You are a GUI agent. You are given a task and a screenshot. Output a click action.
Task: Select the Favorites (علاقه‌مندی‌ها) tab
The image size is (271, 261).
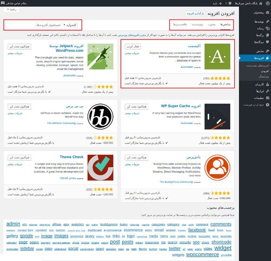(x=179, y=25)
